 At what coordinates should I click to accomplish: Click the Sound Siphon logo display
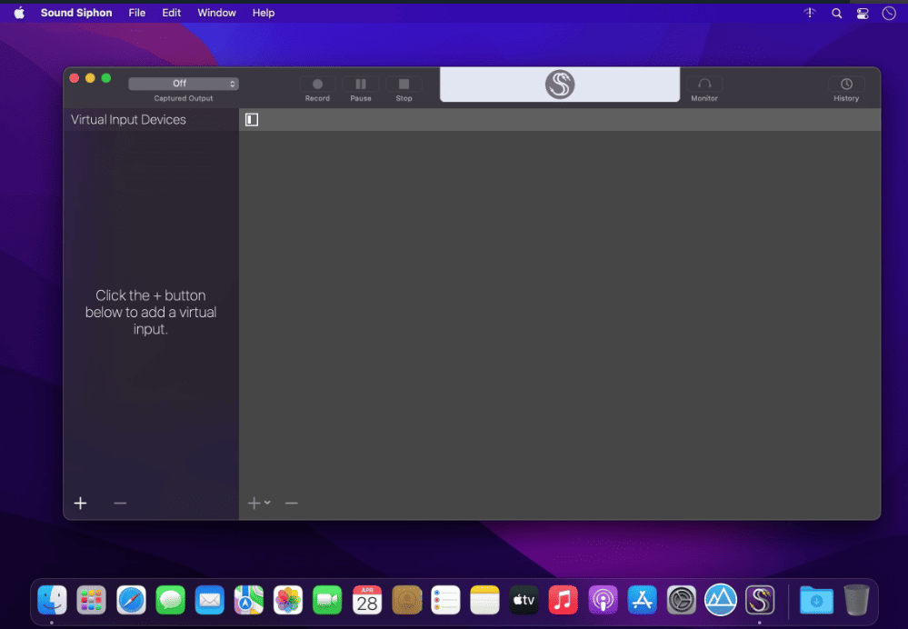[559, 85]
